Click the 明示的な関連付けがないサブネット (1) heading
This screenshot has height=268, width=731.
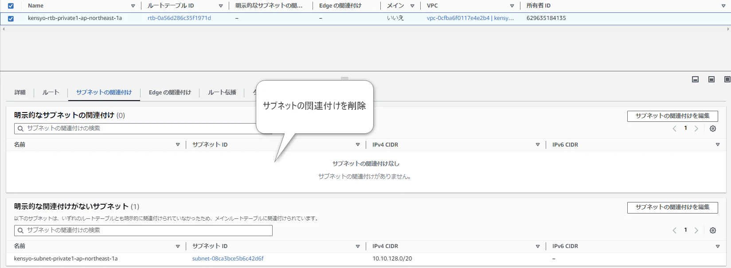coord(77,206)
